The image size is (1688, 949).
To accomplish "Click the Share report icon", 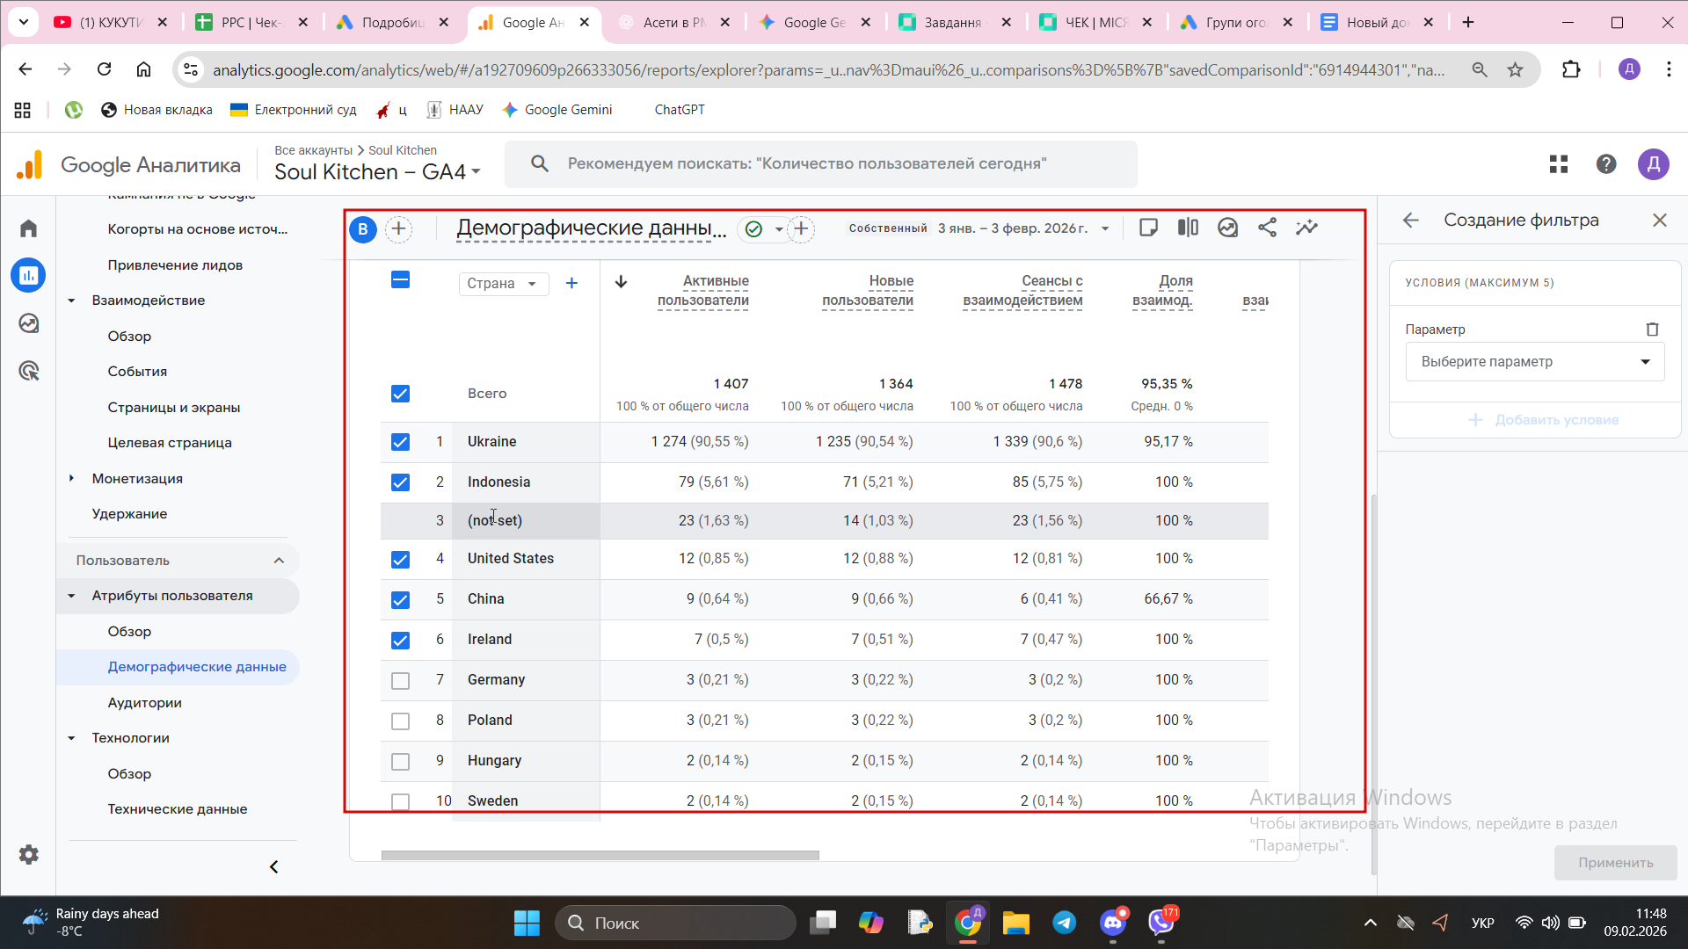I will click(1267, 228).
